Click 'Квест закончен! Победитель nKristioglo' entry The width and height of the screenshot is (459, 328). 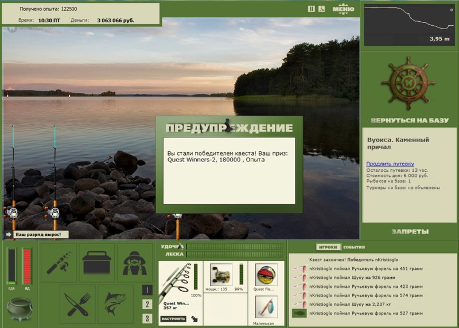[353, 260]
